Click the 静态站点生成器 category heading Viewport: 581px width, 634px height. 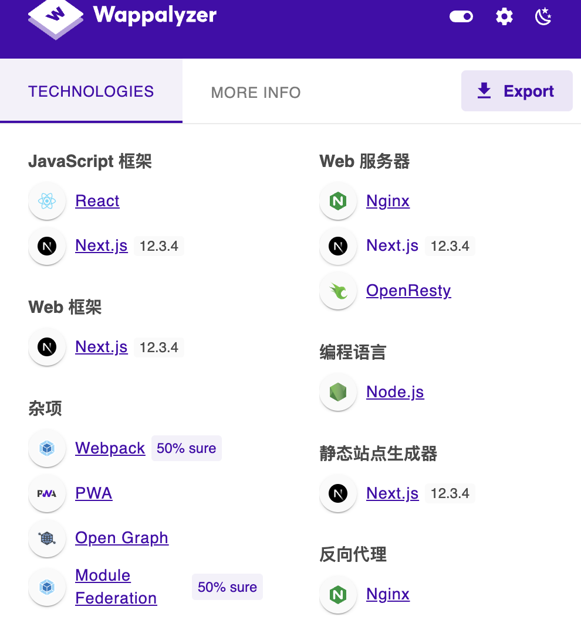click(378, 454)
